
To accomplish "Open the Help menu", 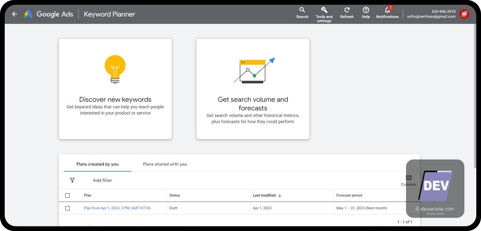I will point(365,13).
